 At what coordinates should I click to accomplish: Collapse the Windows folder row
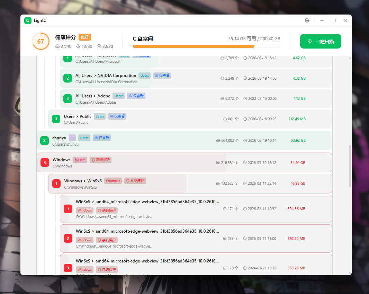click(x=184, y=163)
